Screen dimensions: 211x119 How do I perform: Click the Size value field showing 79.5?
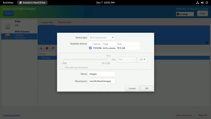pyautogui.click(x=121, y=59)
